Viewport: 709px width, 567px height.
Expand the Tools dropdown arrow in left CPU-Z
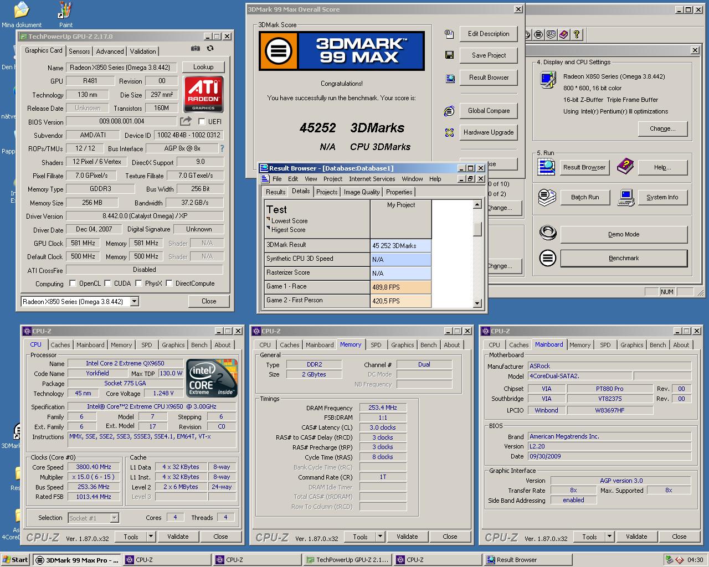[151, 537]
